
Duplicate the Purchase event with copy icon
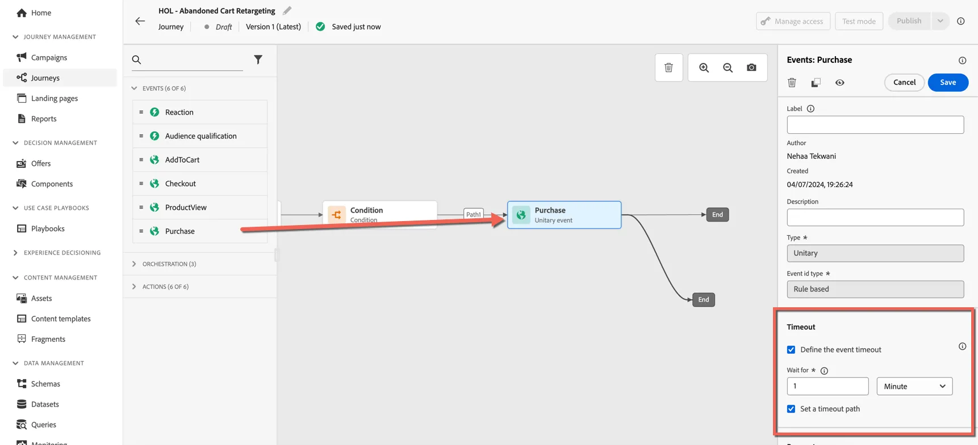[816, 83]
